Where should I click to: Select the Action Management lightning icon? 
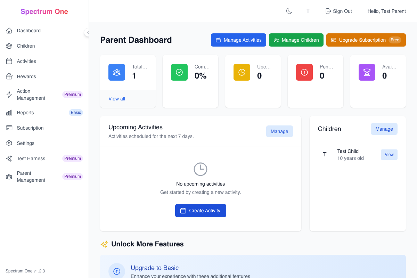point(9,94)
